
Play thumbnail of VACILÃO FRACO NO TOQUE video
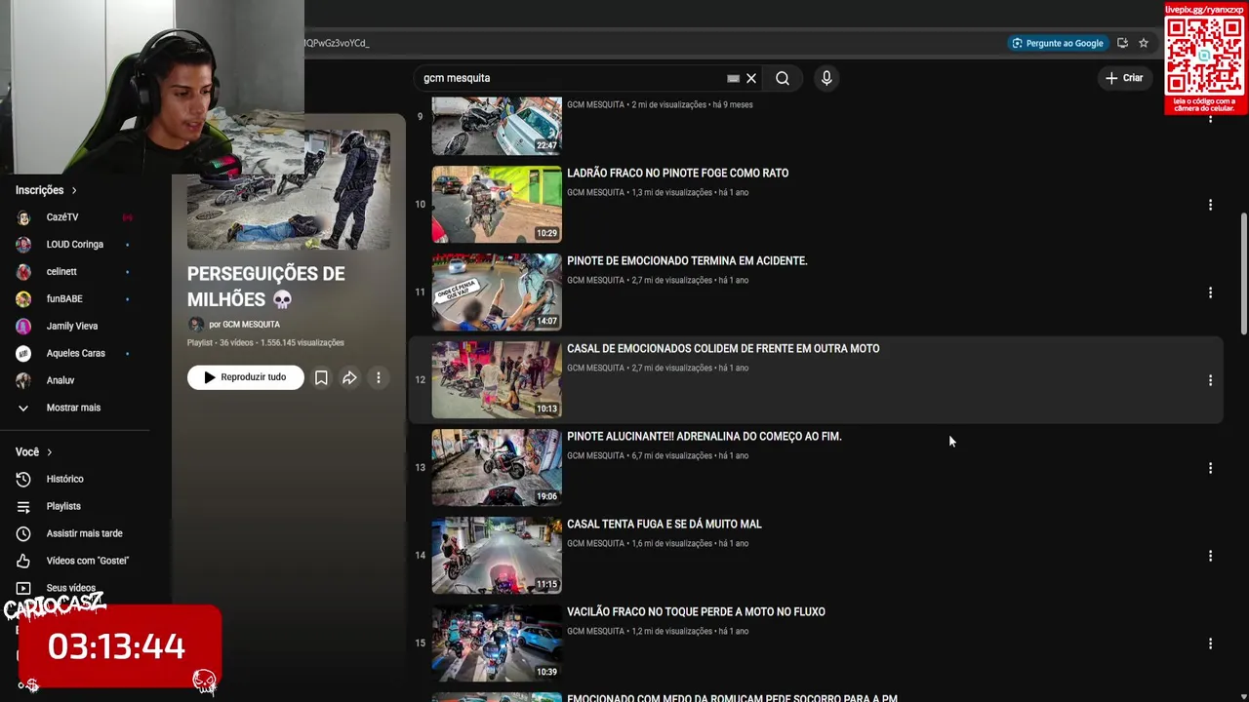(497, 643)
